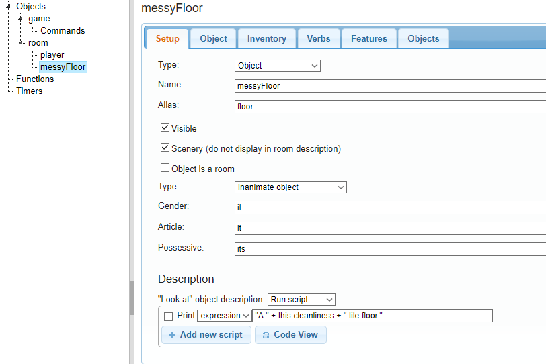The width and height of the screenshot is (546, 364).
Task: Switch to the Verbs tab
Action: click(318, 39)
